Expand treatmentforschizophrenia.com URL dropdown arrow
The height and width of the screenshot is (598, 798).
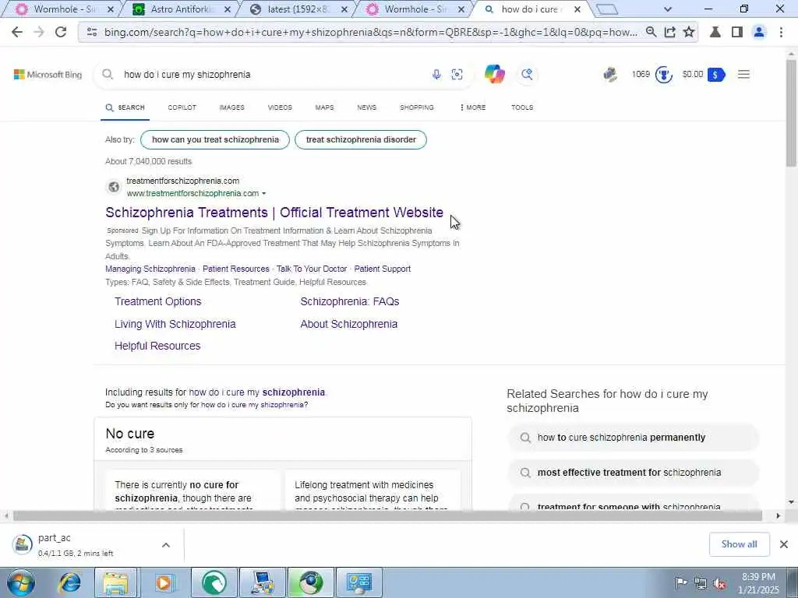tap(263, 194)
